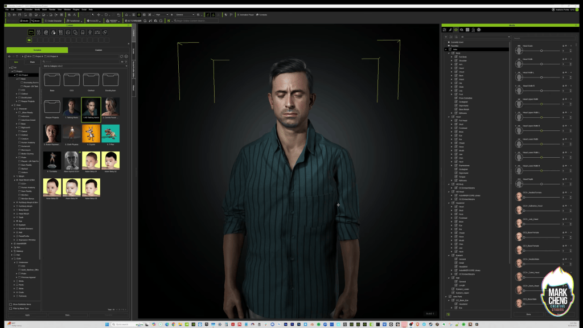The width and height of the screenshot is (583, 328).
Task: Open the Pose figure content category icon
Action: (90, 32)
